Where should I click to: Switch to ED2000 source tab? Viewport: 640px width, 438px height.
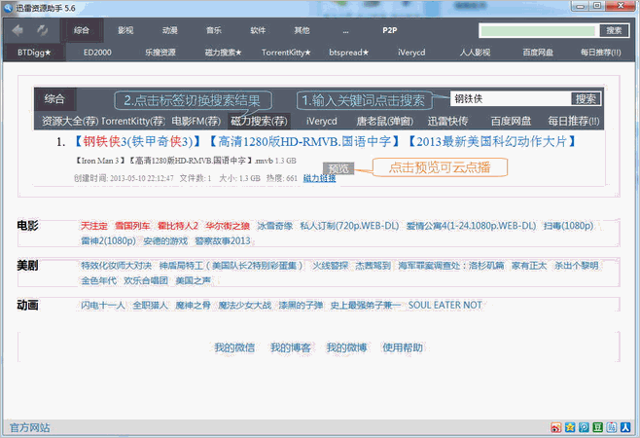(97, 53)
